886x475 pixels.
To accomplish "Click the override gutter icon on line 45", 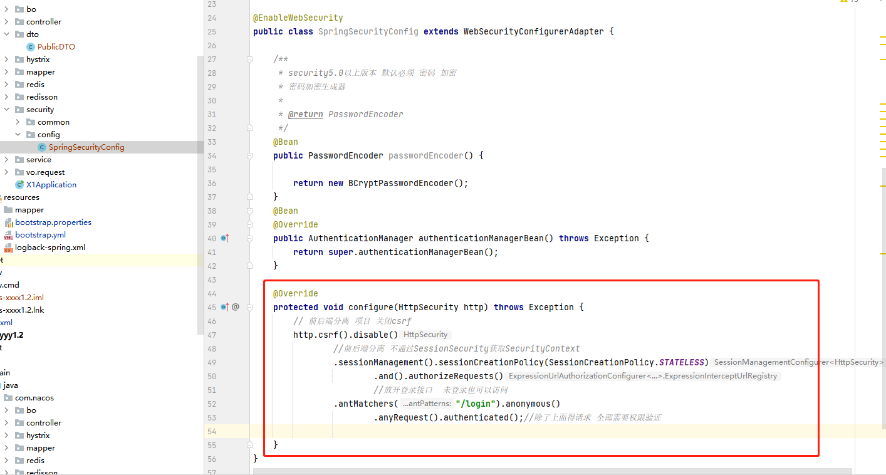I will pyautogui.click(x=226, y=307).
